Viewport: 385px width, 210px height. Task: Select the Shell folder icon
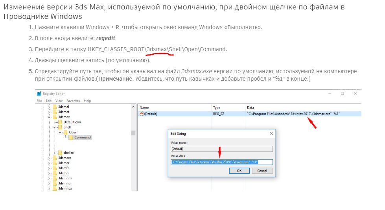[60, 127]
